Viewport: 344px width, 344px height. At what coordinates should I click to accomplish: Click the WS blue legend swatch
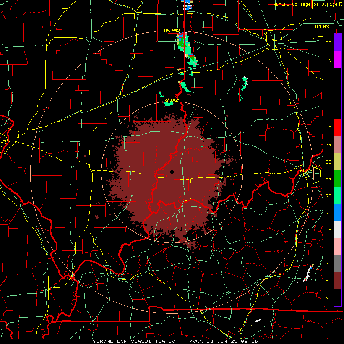(338, 213)
